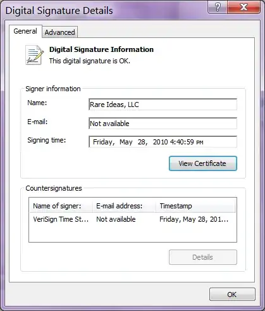
Task: Click the Signing time: label
Action: (x=47, y=140)
